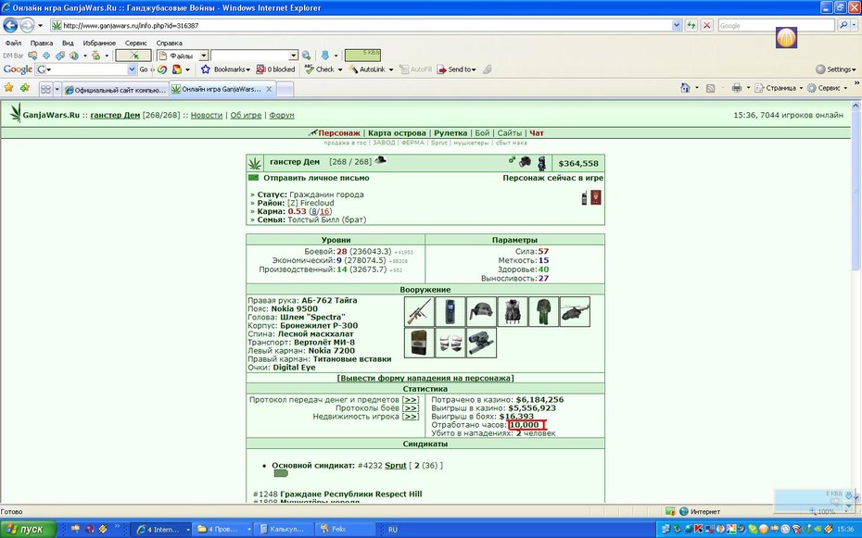The height and width of the screenshot is (538, 862).
Task: Click the MI-8 helicopter transport icon
Action: (575, 311)
